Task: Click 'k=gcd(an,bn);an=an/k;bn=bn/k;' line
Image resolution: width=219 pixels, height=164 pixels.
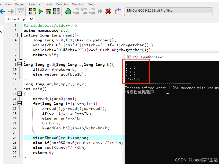Action: point(76,128)
